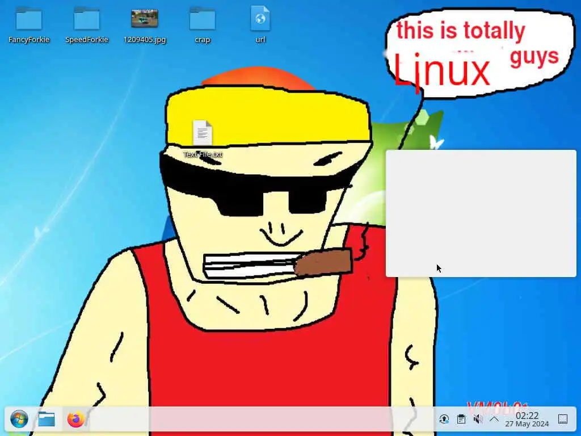Expand hidden system tray icons arrow
This screenshot has height=436, width=581.
click(494, 420)
